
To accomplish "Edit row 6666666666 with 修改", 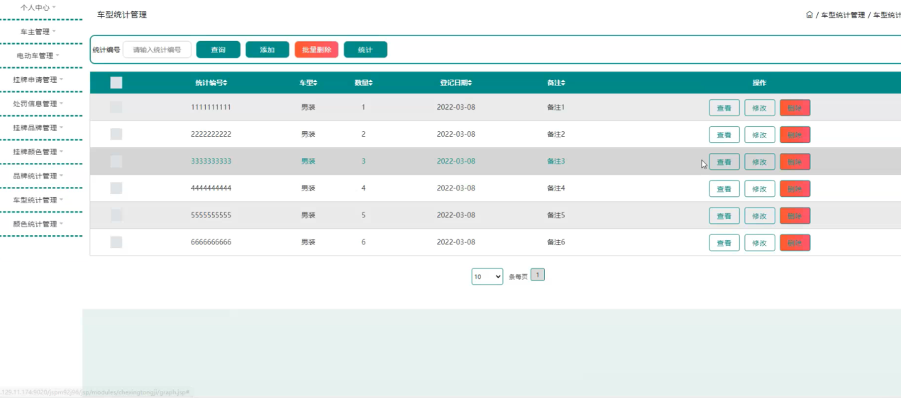I will click(x=760, y=242).
